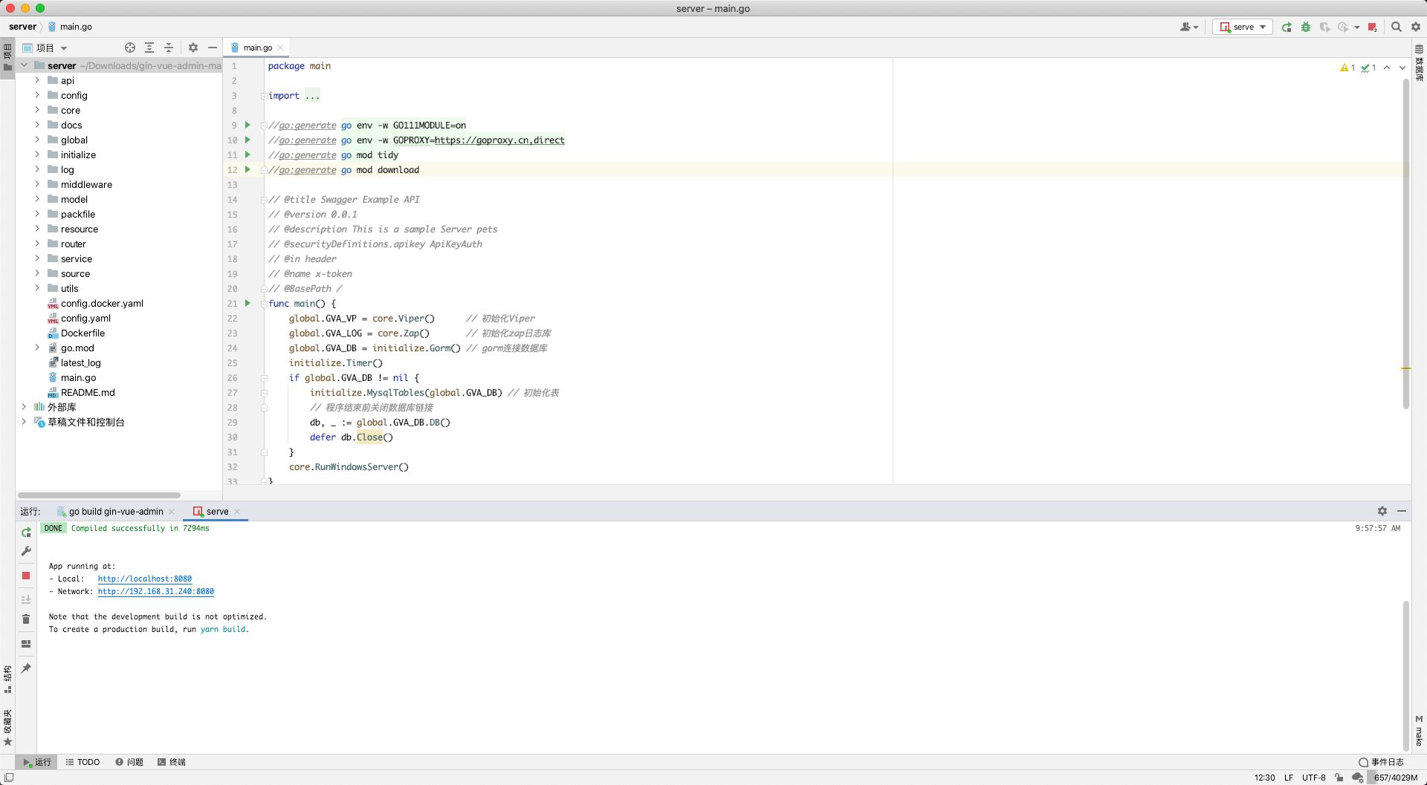The height and width of the screenshot is (785, 1427).
Task: Stop the process in the Run panel
Action: pos(26,576)
